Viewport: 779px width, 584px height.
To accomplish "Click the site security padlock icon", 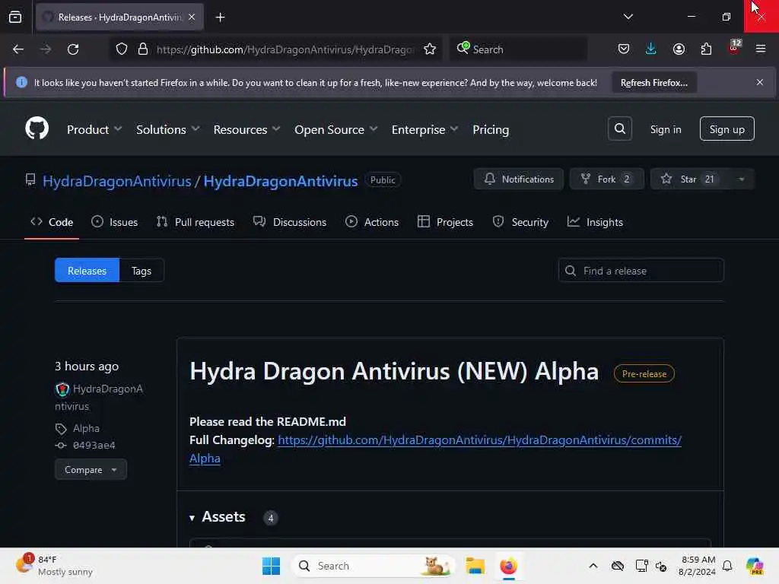I will (x=142, y=49).
